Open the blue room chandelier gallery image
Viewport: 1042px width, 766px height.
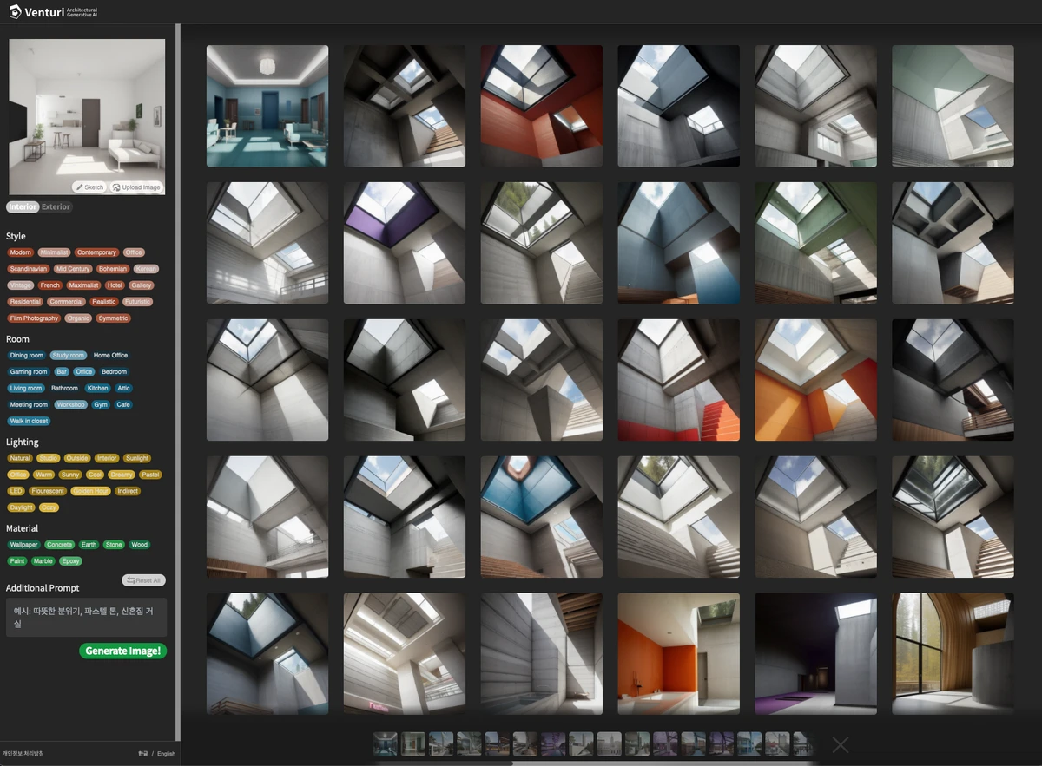coord(267,106)
